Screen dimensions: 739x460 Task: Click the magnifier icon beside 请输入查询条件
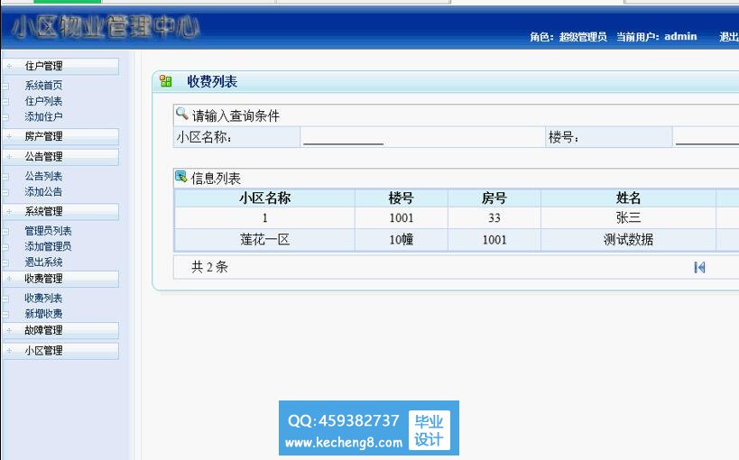181,114
